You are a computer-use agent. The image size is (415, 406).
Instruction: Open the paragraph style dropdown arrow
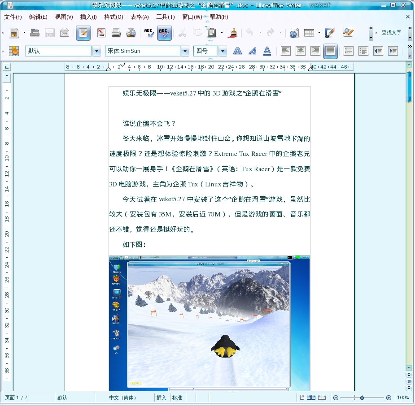point(96,51)
